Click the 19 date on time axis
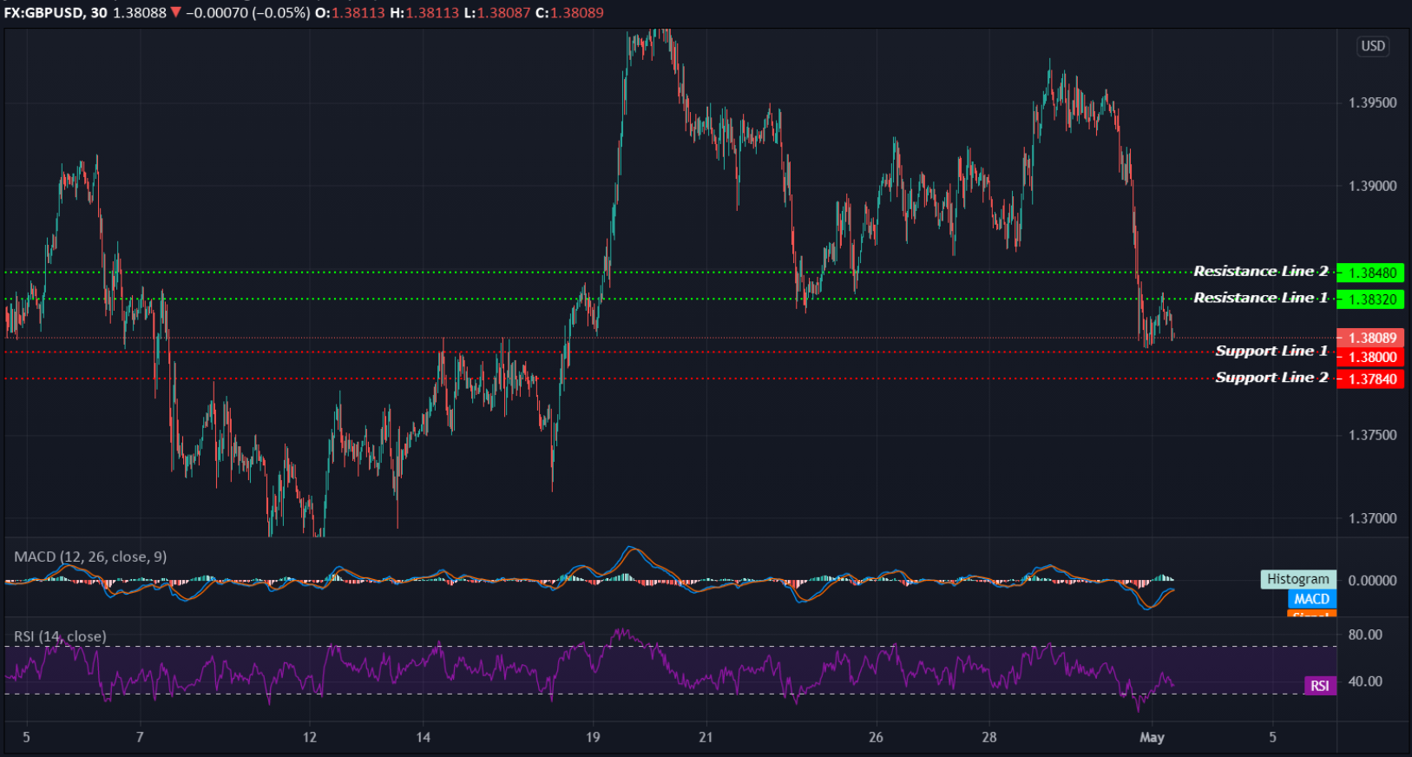This screenshot has height=757, width=1412. click(593, 737)
